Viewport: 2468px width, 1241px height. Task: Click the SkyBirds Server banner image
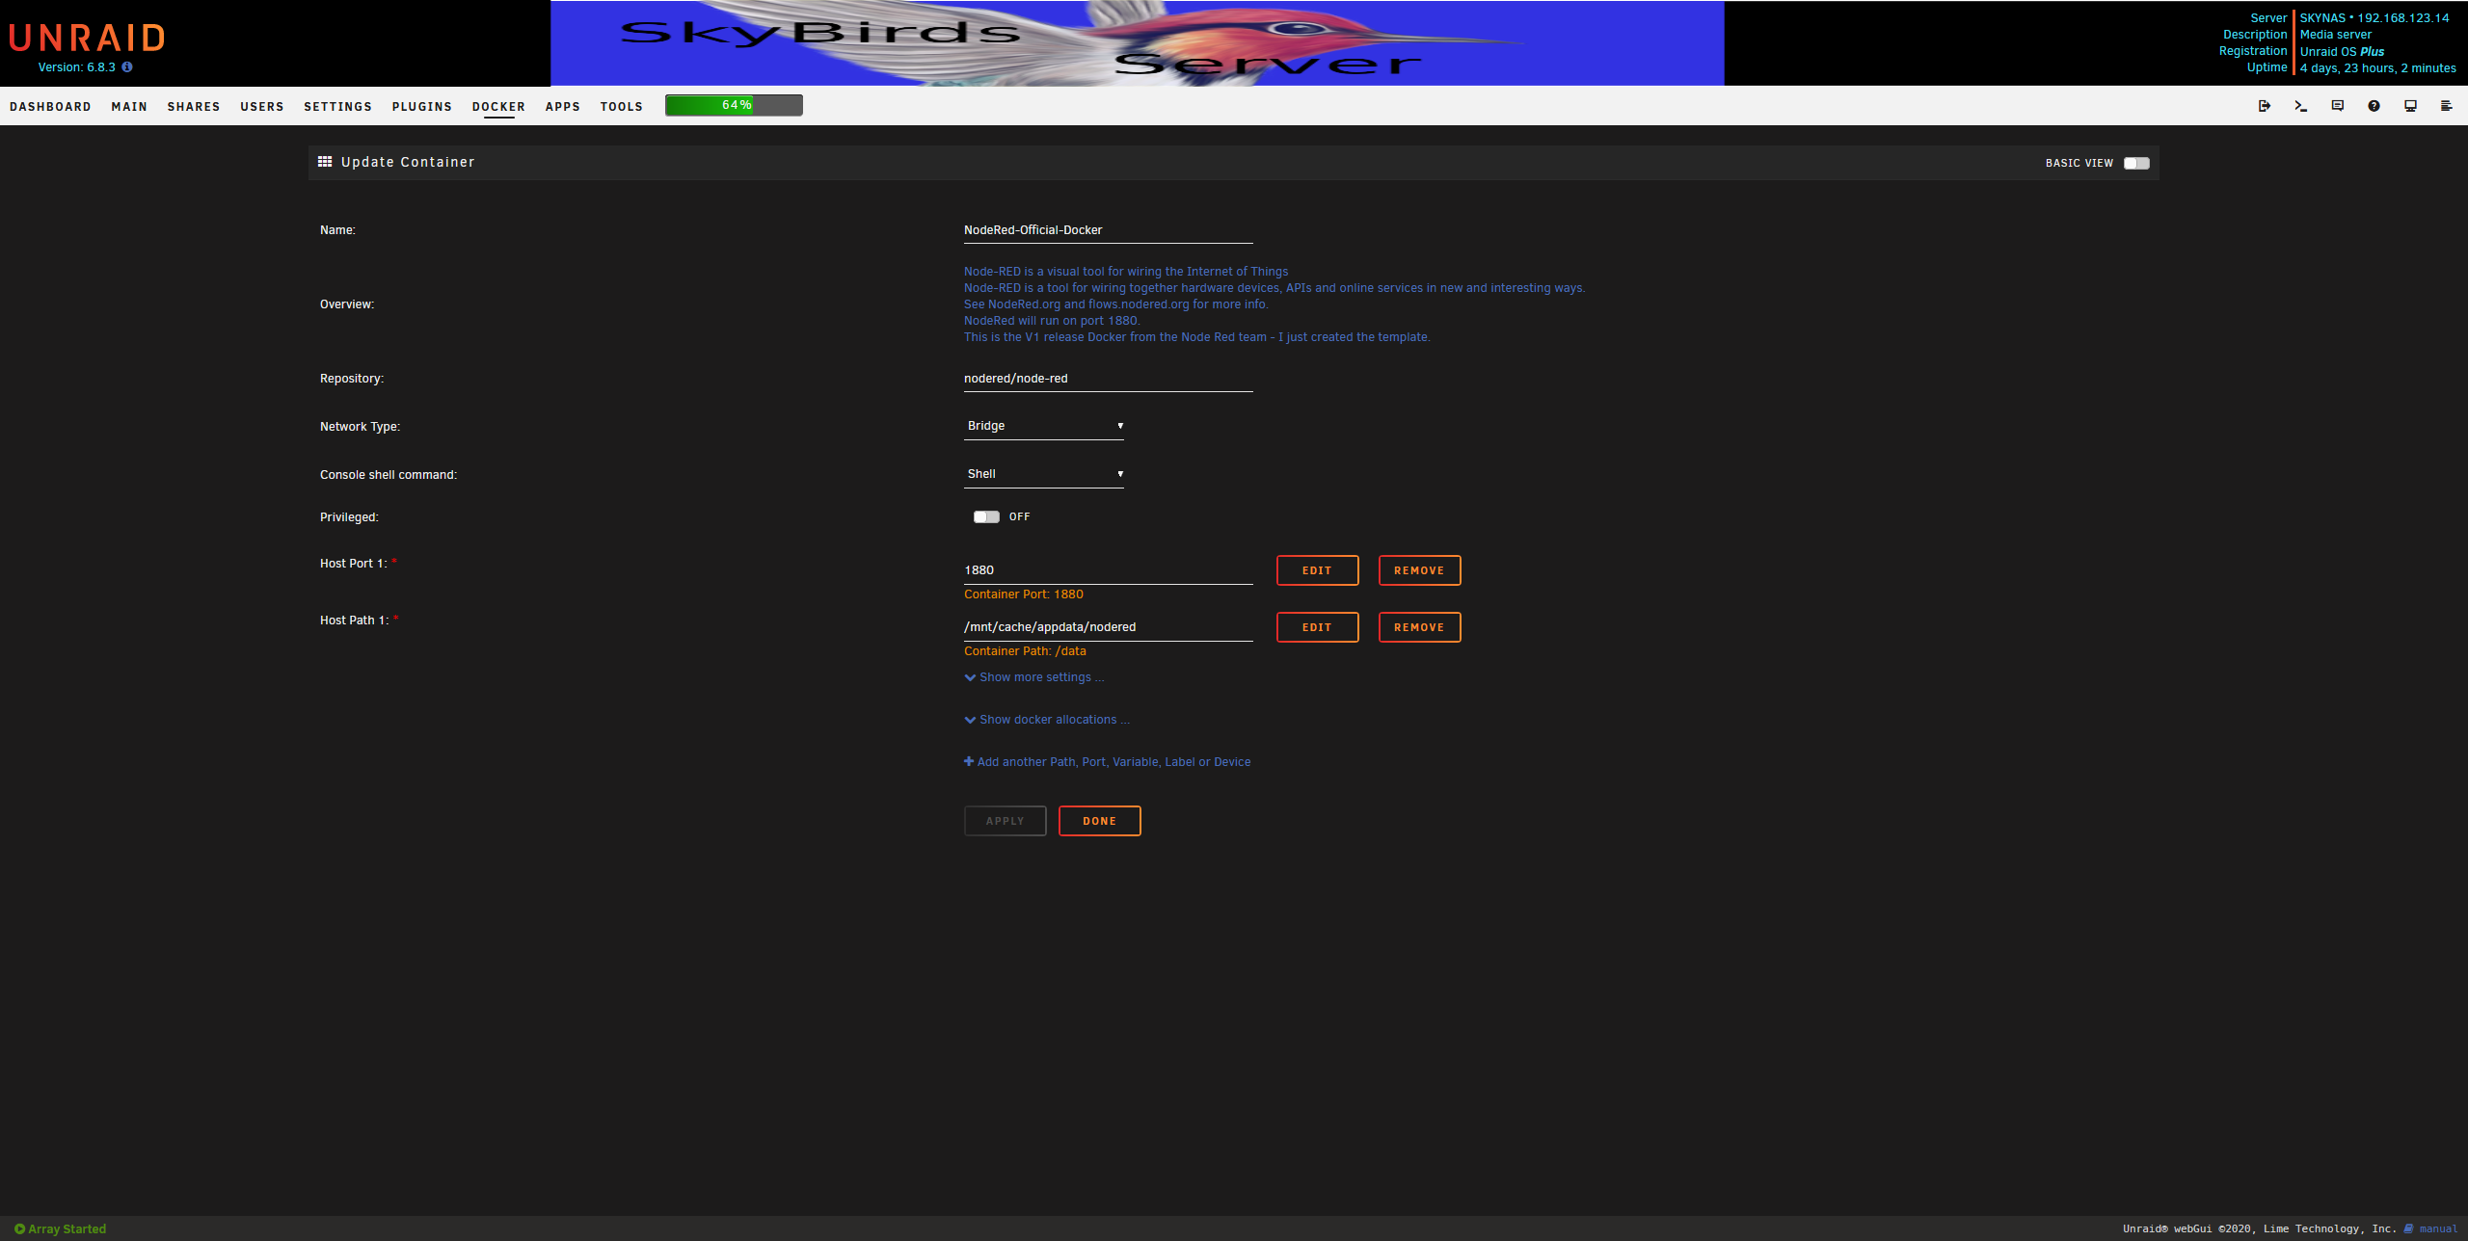click(1138, 43)
